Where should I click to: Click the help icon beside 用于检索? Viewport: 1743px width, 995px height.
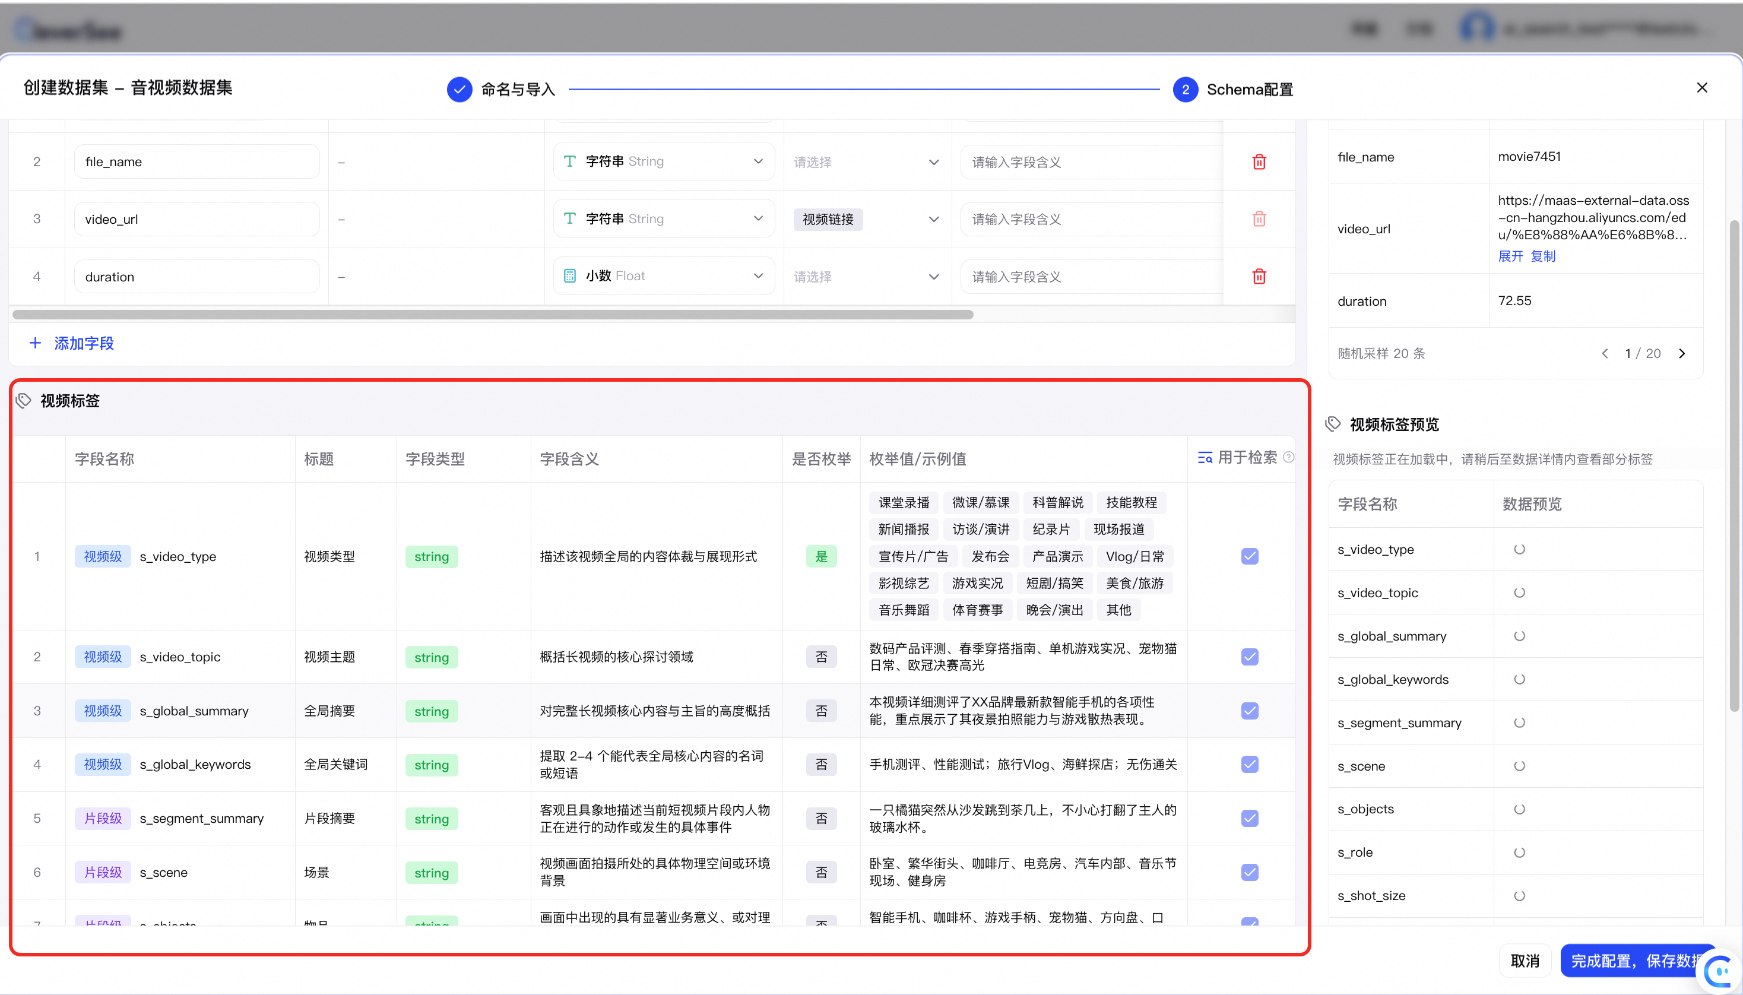coord(1289,457)
